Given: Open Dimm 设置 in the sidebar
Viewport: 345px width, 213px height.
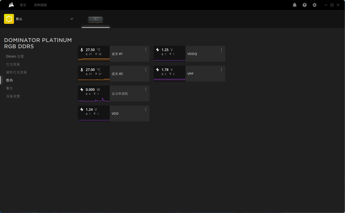Looking at the screenshot, I should pos(15,57).
